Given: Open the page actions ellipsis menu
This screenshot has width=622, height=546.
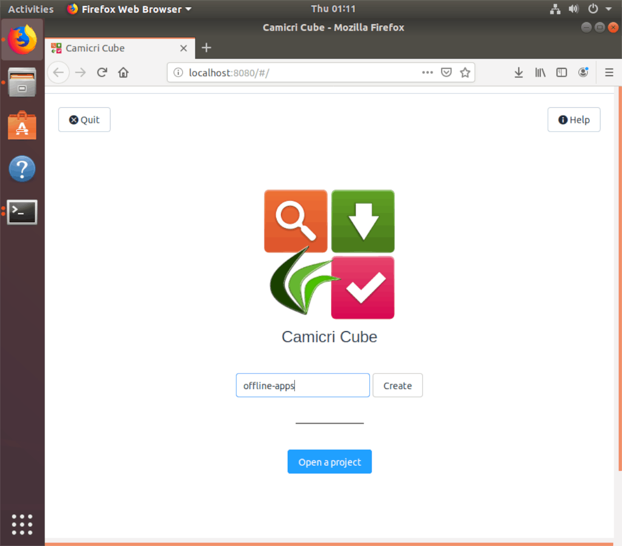Looking at the screenshot, I should click(427, 73).
